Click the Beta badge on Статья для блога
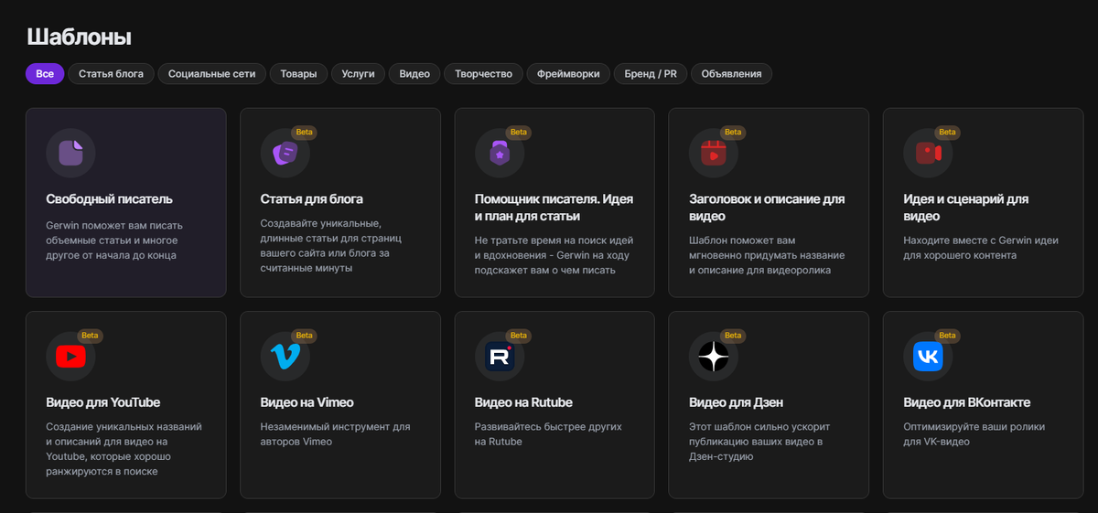The width and height of the screenshot is (1098, 513). pos(304,133)
